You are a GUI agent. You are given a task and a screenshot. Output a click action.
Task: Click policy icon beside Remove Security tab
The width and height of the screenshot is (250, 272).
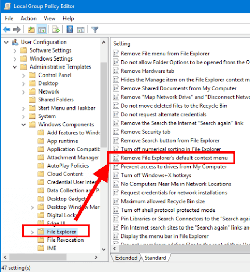(116, 132)
